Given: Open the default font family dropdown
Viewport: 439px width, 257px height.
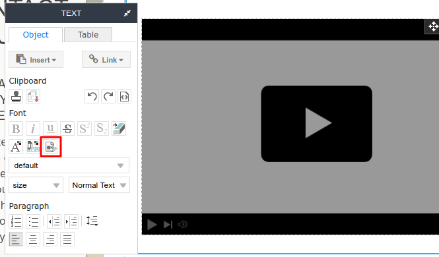Looking at the screenshot, I should click(69, 165).
